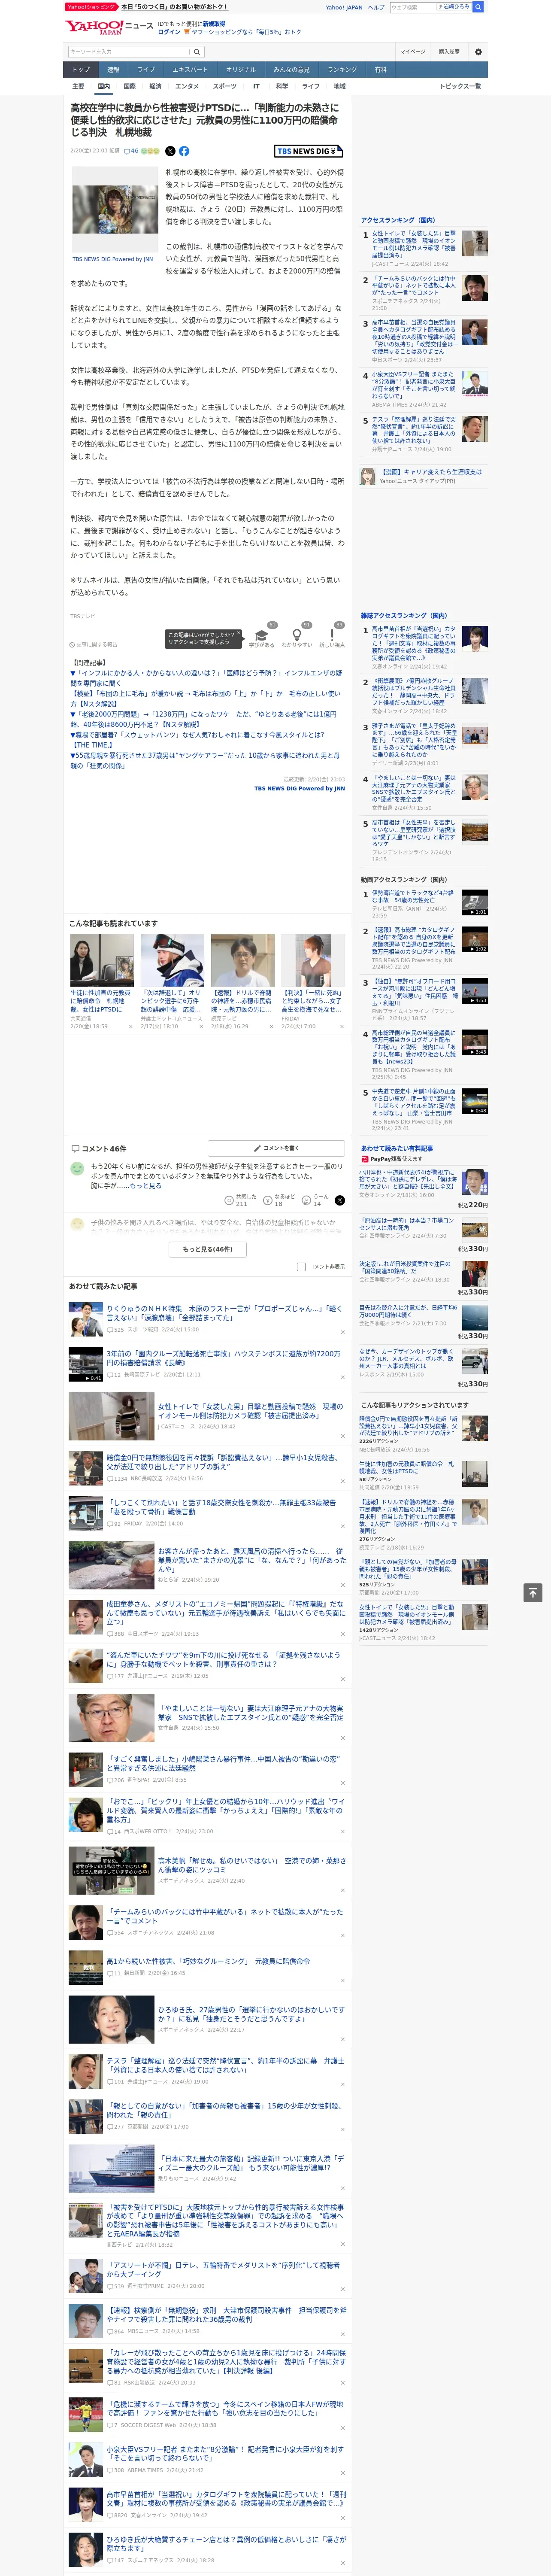Open the マイページ link
The width and height of the screenshot is (551, 2576).
click(x=412, y=51)
